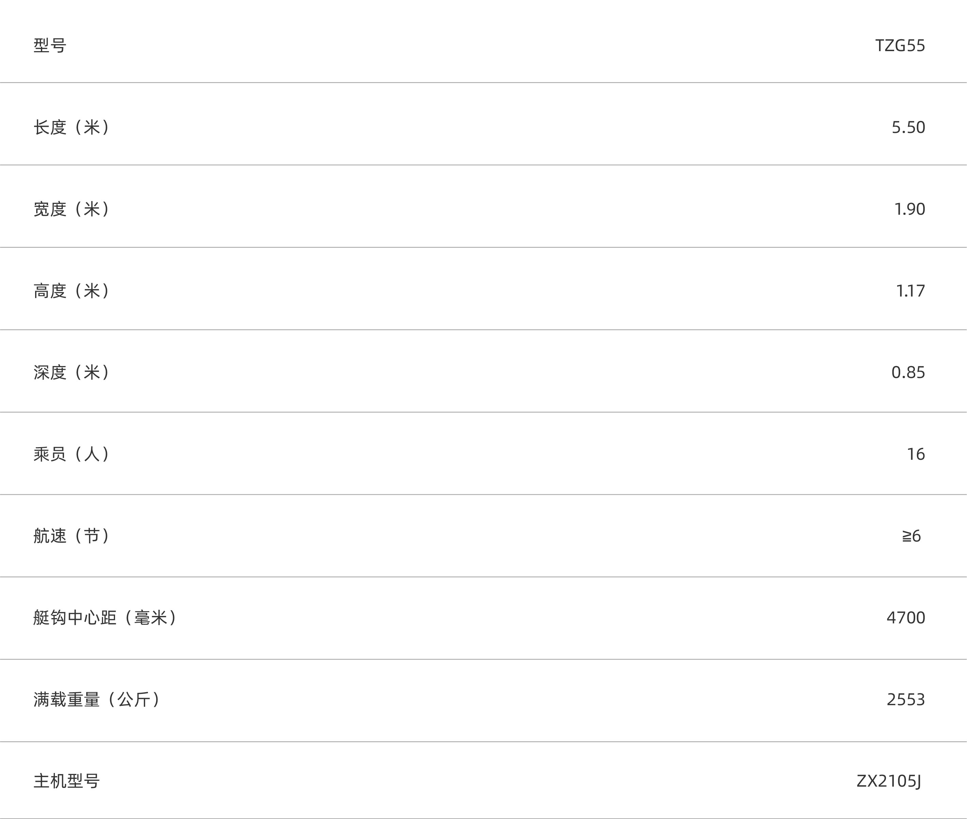Select the hook distance value 4700
Image resolution: width=967 pixels, height=819 pixels.
[x=905, y=618]
